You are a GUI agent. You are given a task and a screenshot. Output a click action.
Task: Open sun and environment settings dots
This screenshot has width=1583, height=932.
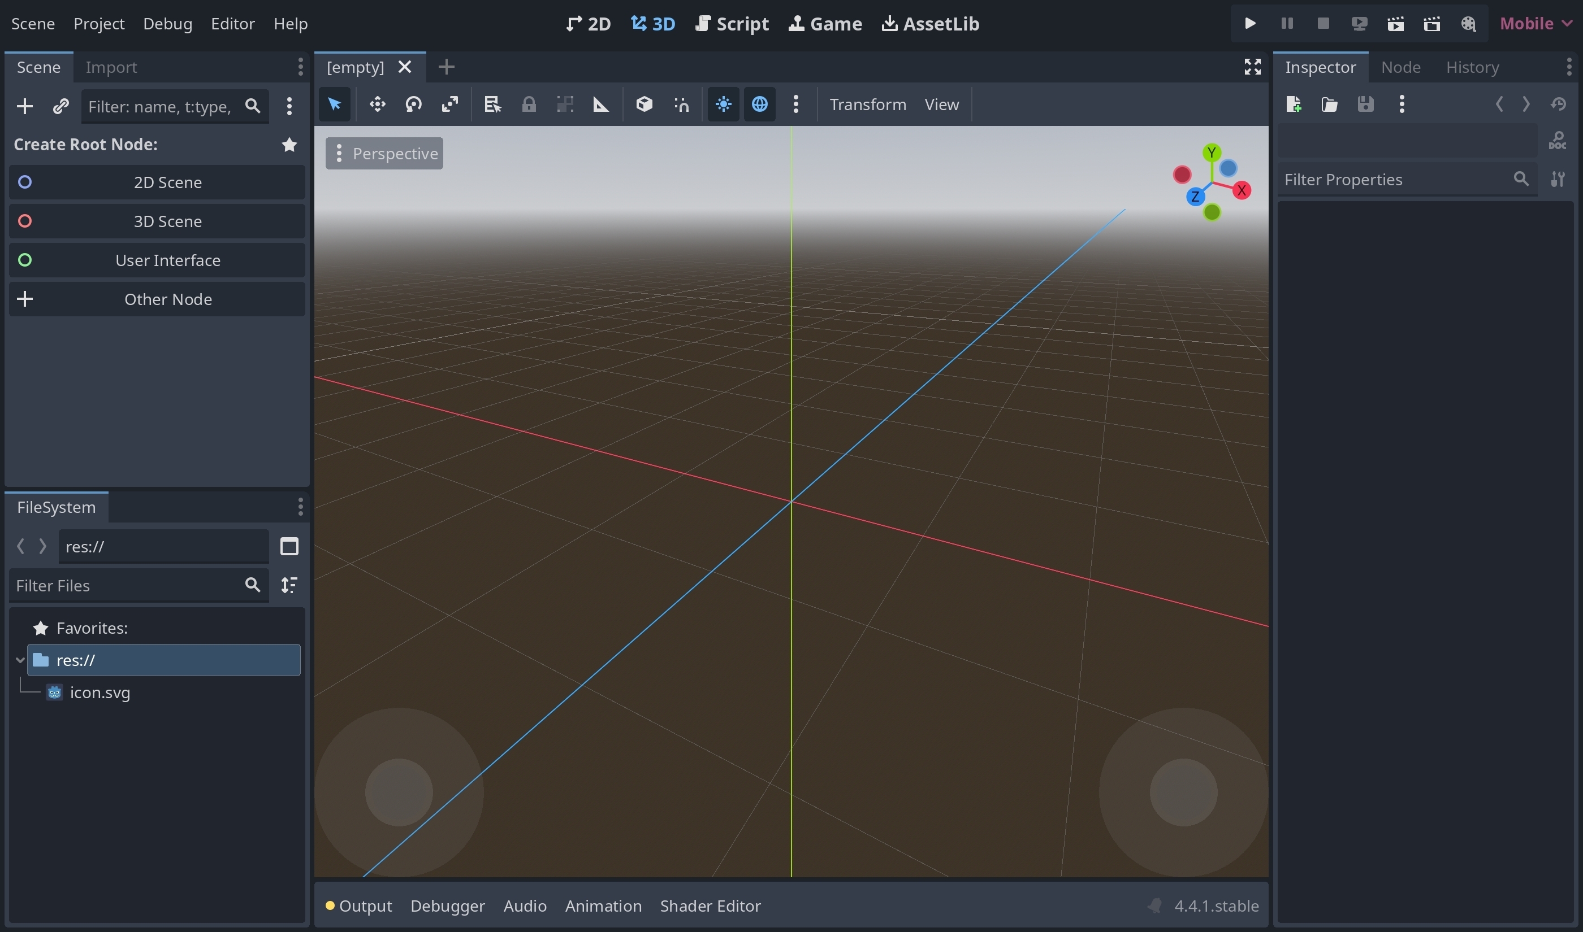(x=795, y=104)
